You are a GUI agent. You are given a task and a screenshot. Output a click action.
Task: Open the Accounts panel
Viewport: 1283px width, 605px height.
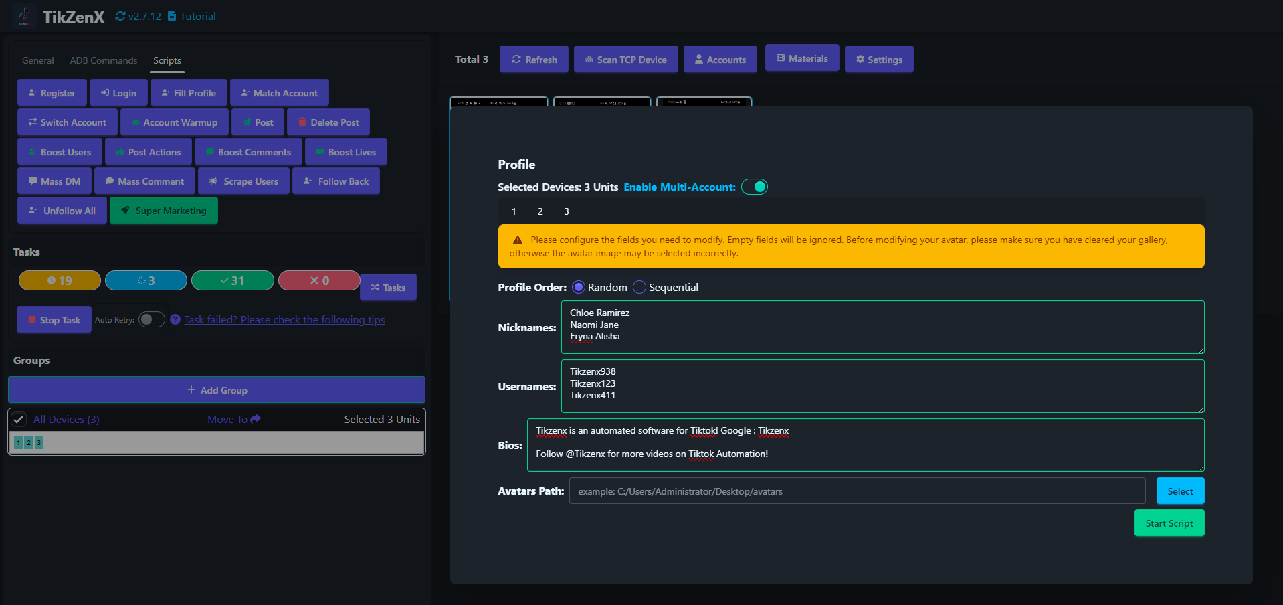720,60
